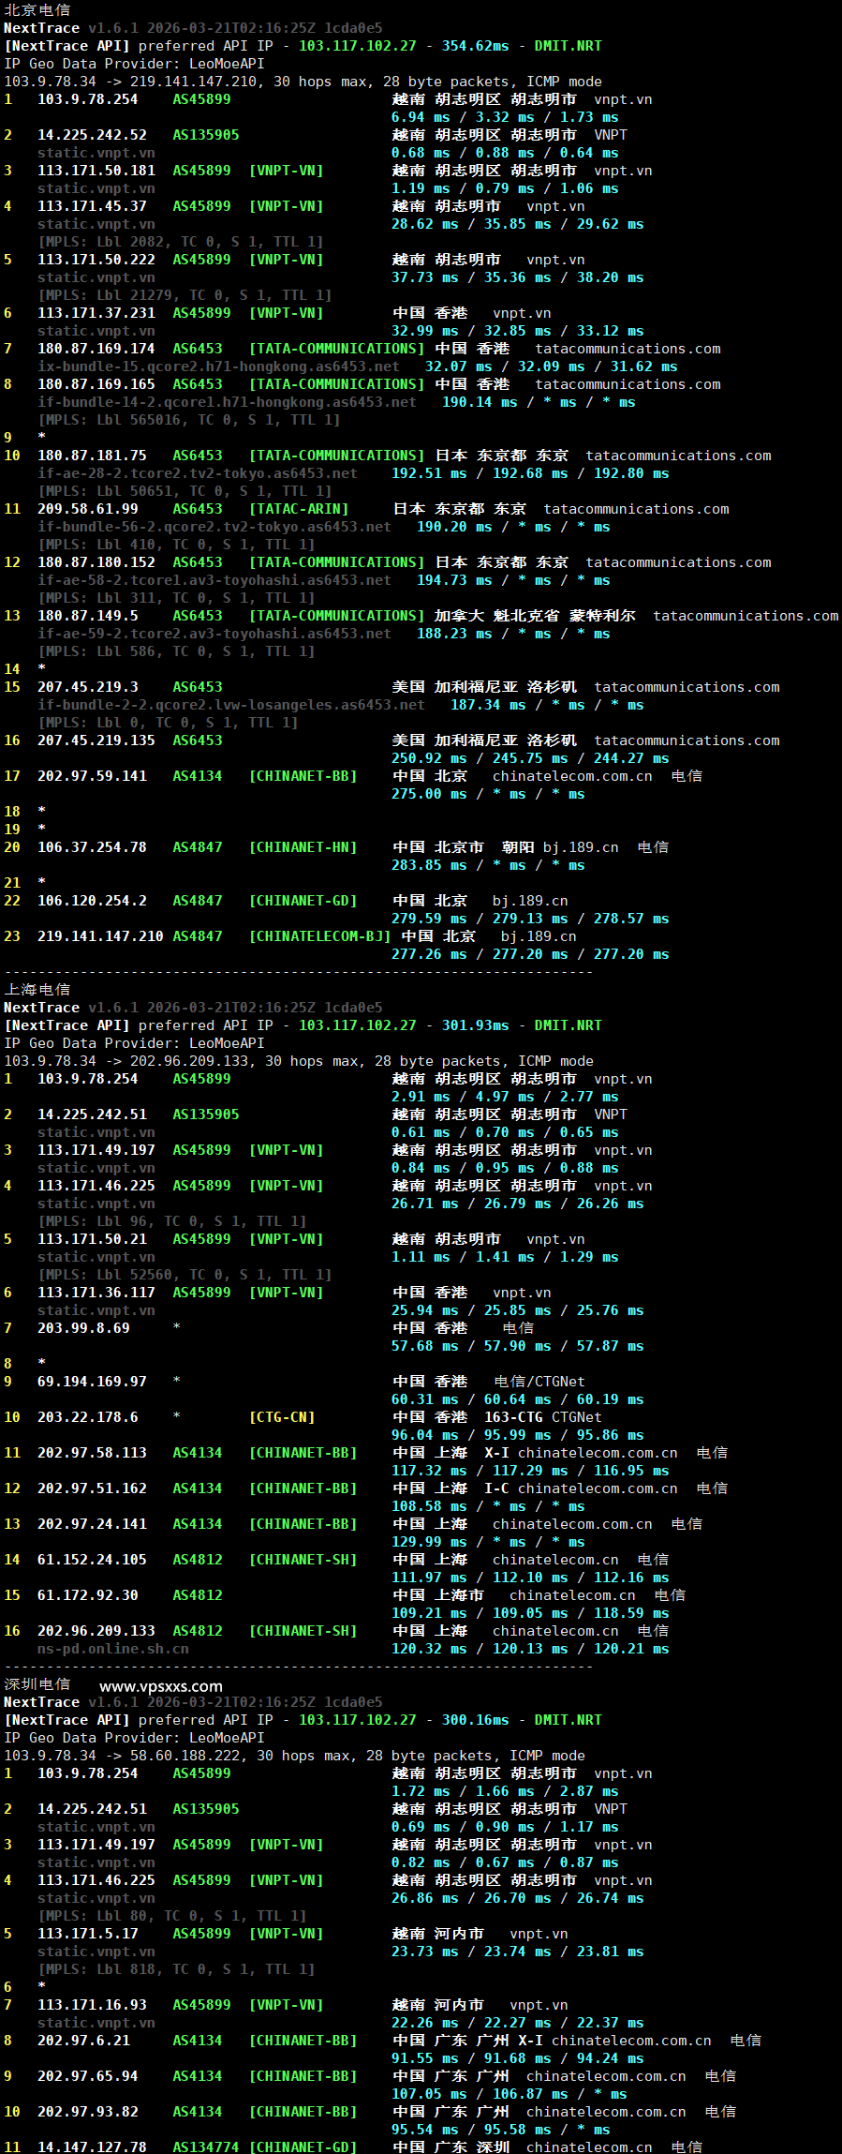Select hop IP 106.120.254.2
Image resolution: width=842 pixels, height=2154 pixels.
pyautogui.click(x=92, y=901)
